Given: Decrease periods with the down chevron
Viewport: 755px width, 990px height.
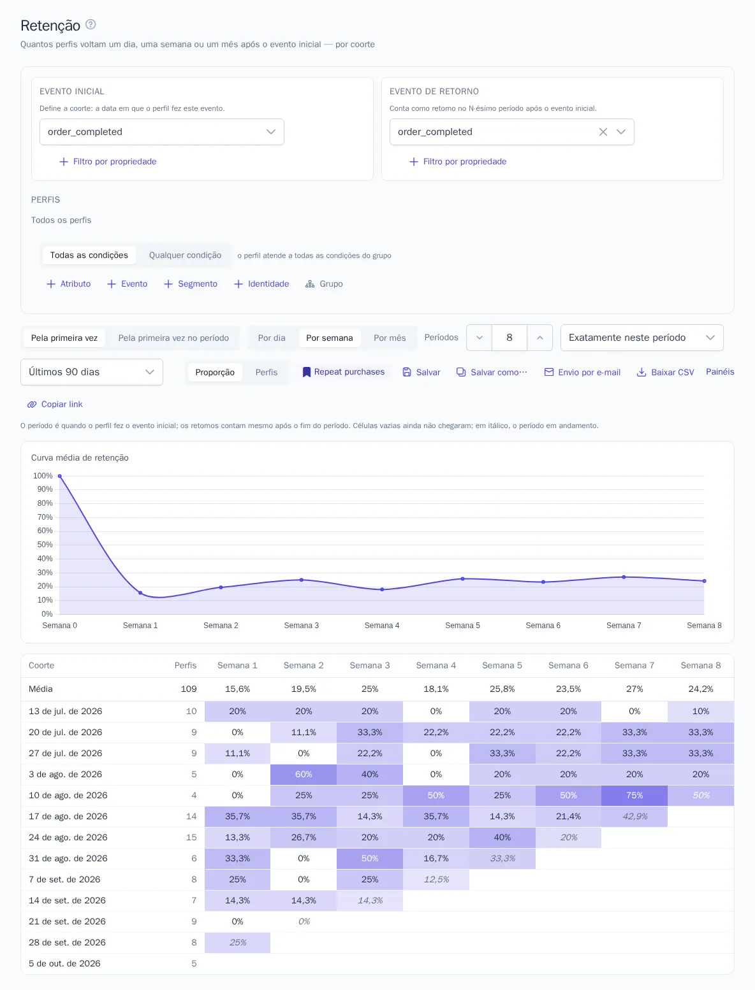Looking at the screenshot, I should pos(480,338).
